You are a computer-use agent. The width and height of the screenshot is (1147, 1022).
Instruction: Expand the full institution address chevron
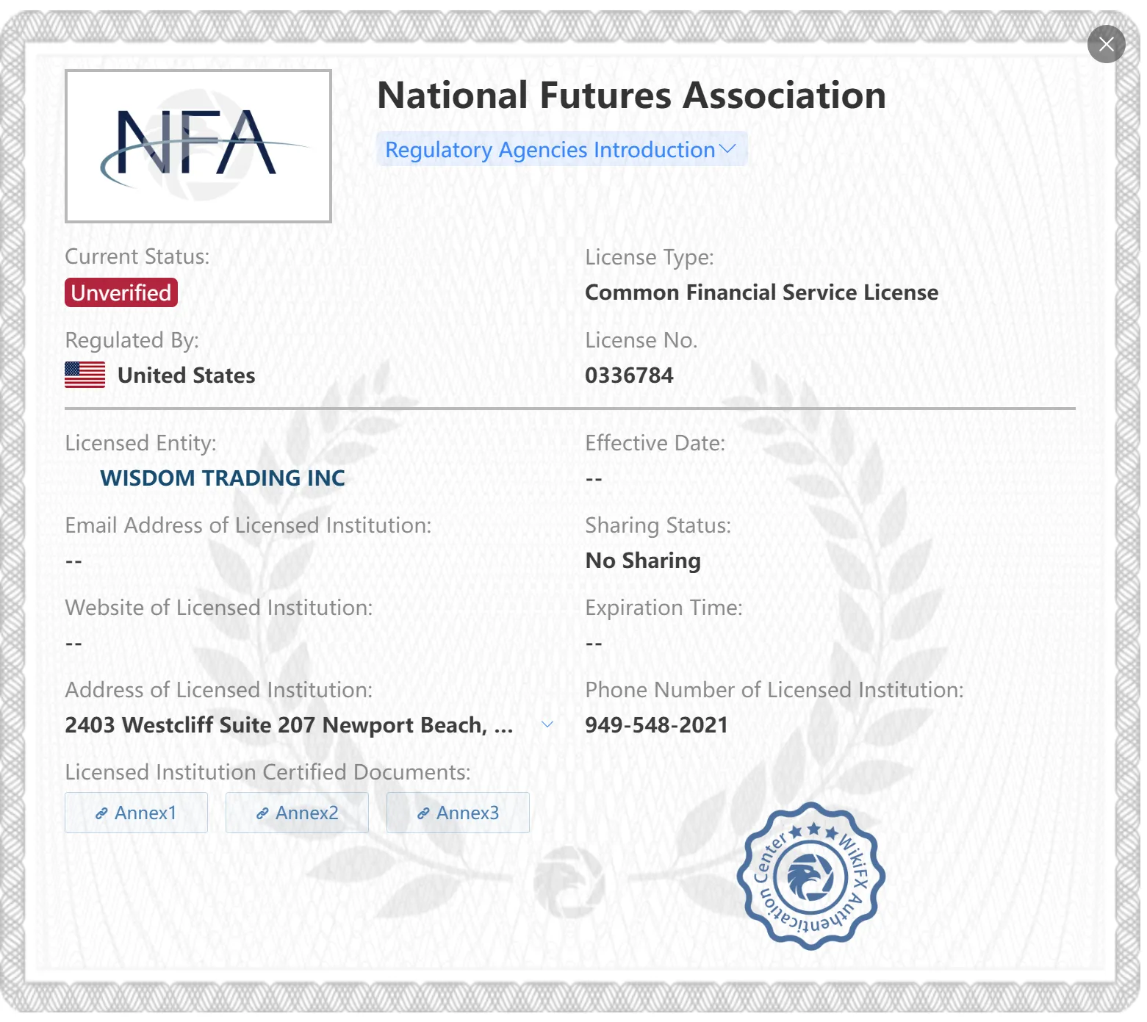(x=547, y=724)
